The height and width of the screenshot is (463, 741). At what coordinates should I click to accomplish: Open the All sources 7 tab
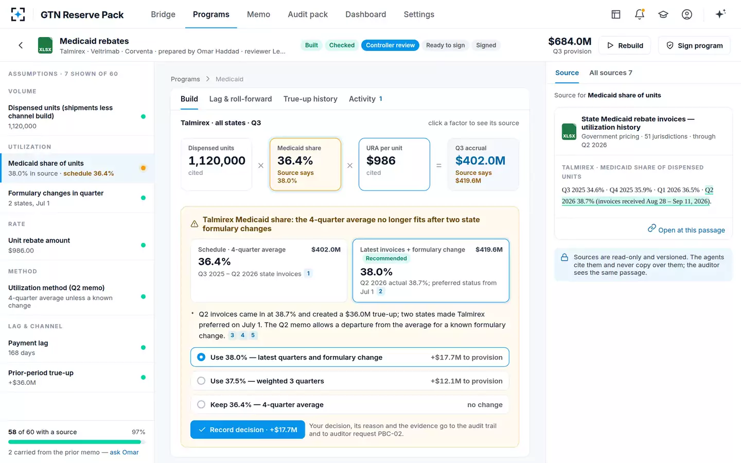click(611, 73)
